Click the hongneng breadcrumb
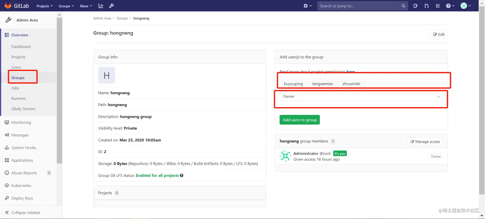This screenshot has width=485, height=219. (141, 18)
